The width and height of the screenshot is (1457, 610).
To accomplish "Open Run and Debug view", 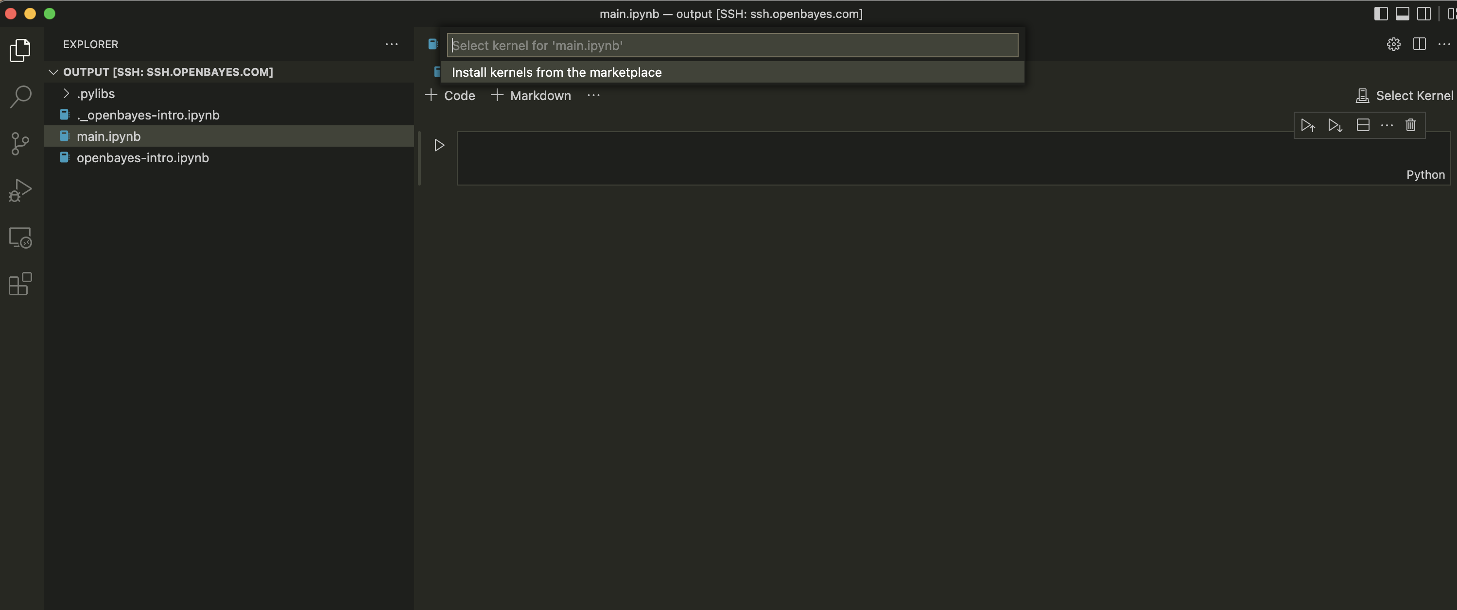I will pyautogui.click(x=20, y=190).
